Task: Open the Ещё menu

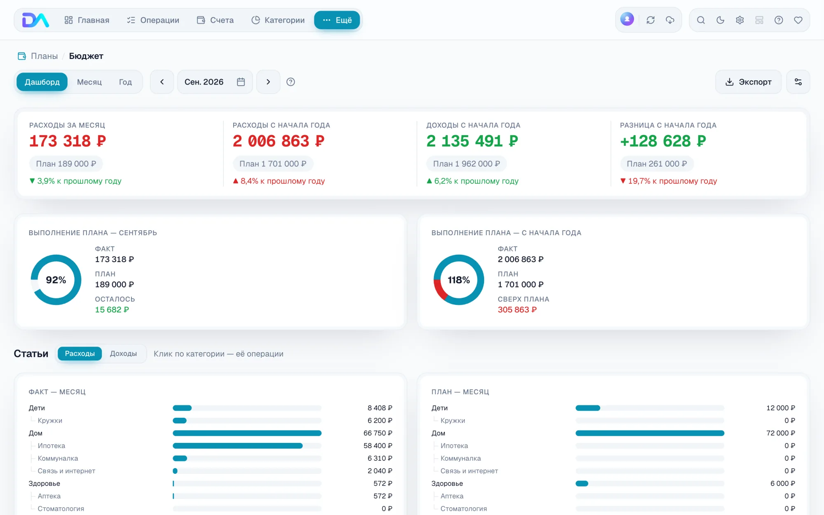Action: 337,20
